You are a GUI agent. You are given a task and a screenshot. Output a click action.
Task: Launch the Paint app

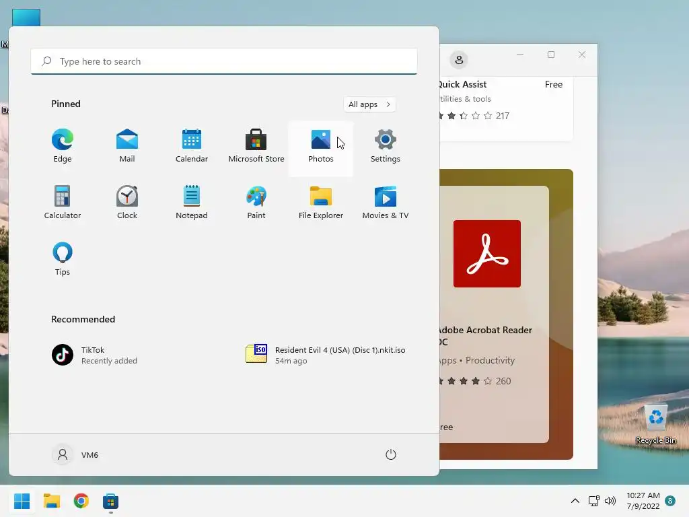pos(256,203)
